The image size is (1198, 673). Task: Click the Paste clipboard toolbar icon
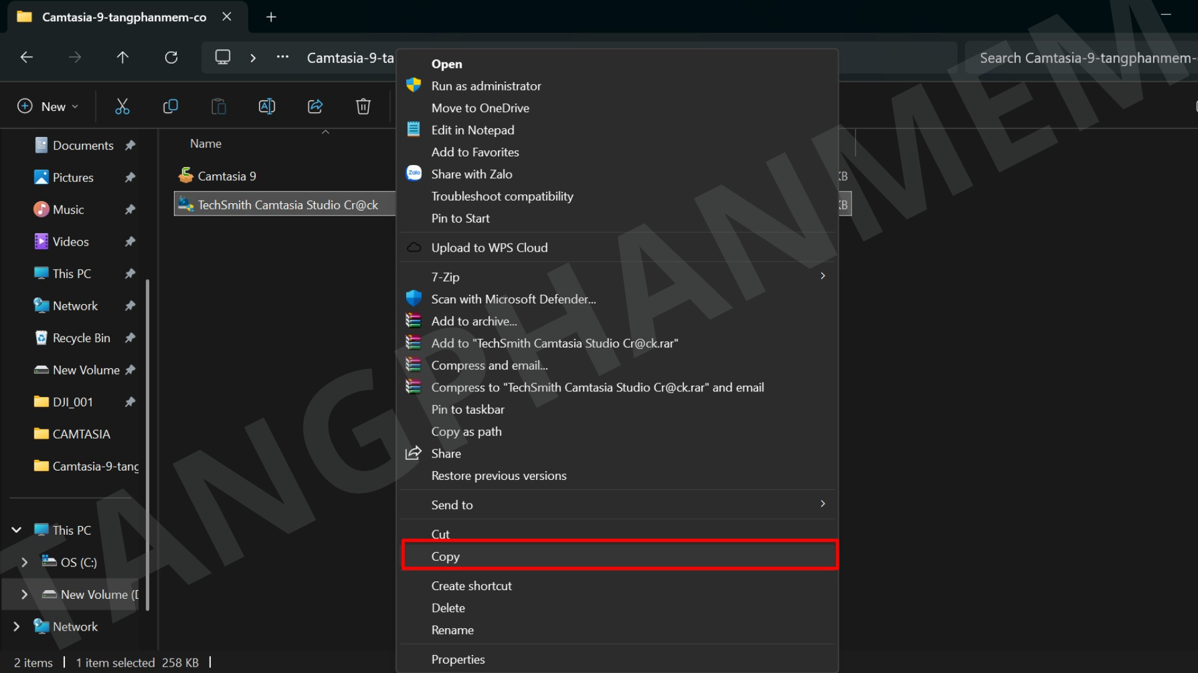pos(218,107)
